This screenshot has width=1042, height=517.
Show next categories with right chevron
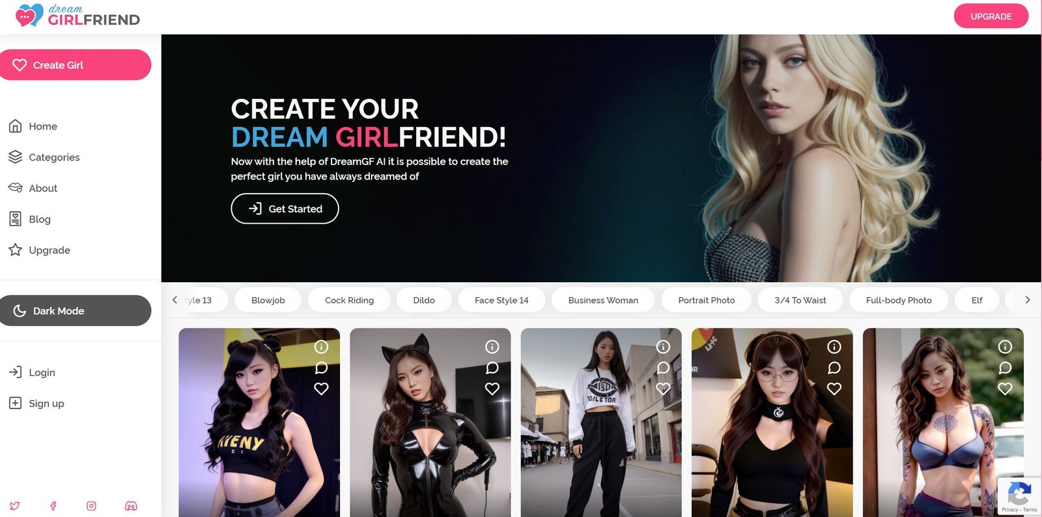click(1028, 300)
